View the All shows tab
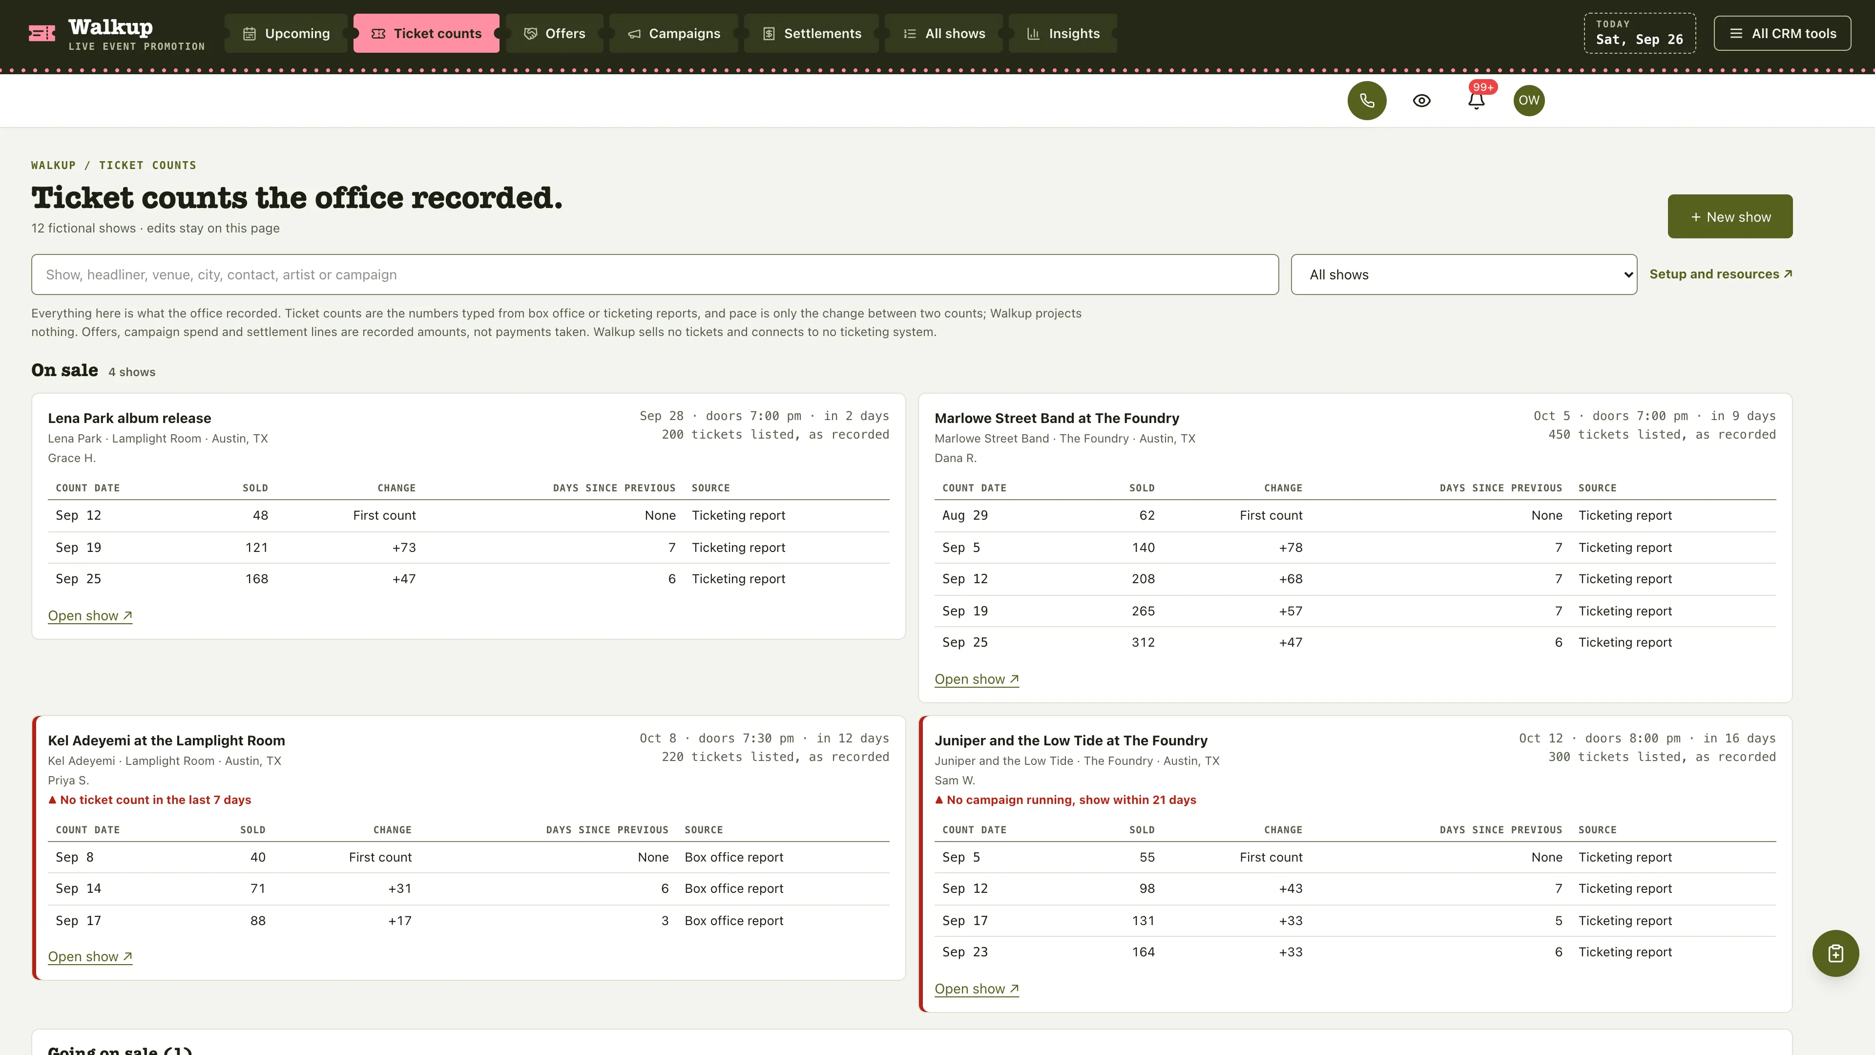Image resolution: width=1875 pixels, height=1055 pixels. [944, 34]
